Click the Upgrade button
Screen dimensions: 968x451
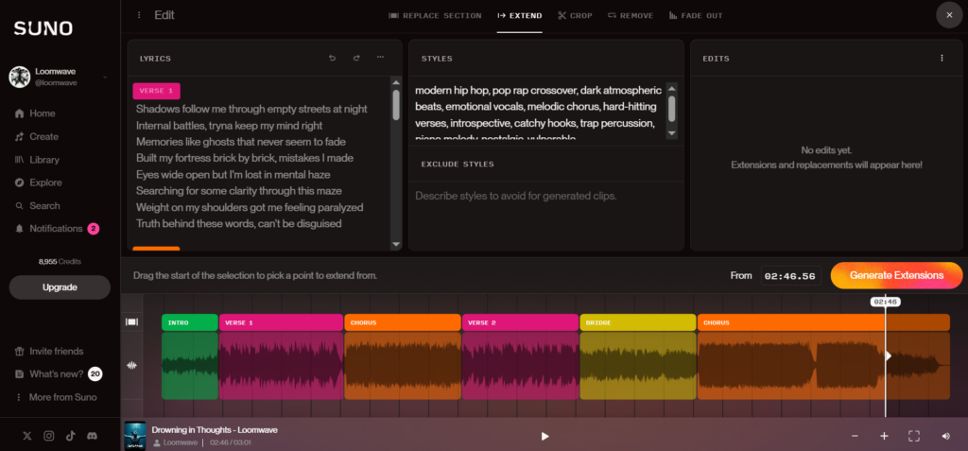coord(60,287)
